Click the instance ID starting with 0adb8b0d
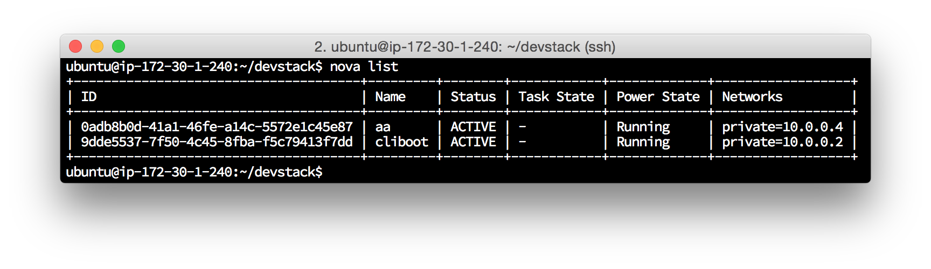This screenshot has height=269, width=931. point(217,127)
